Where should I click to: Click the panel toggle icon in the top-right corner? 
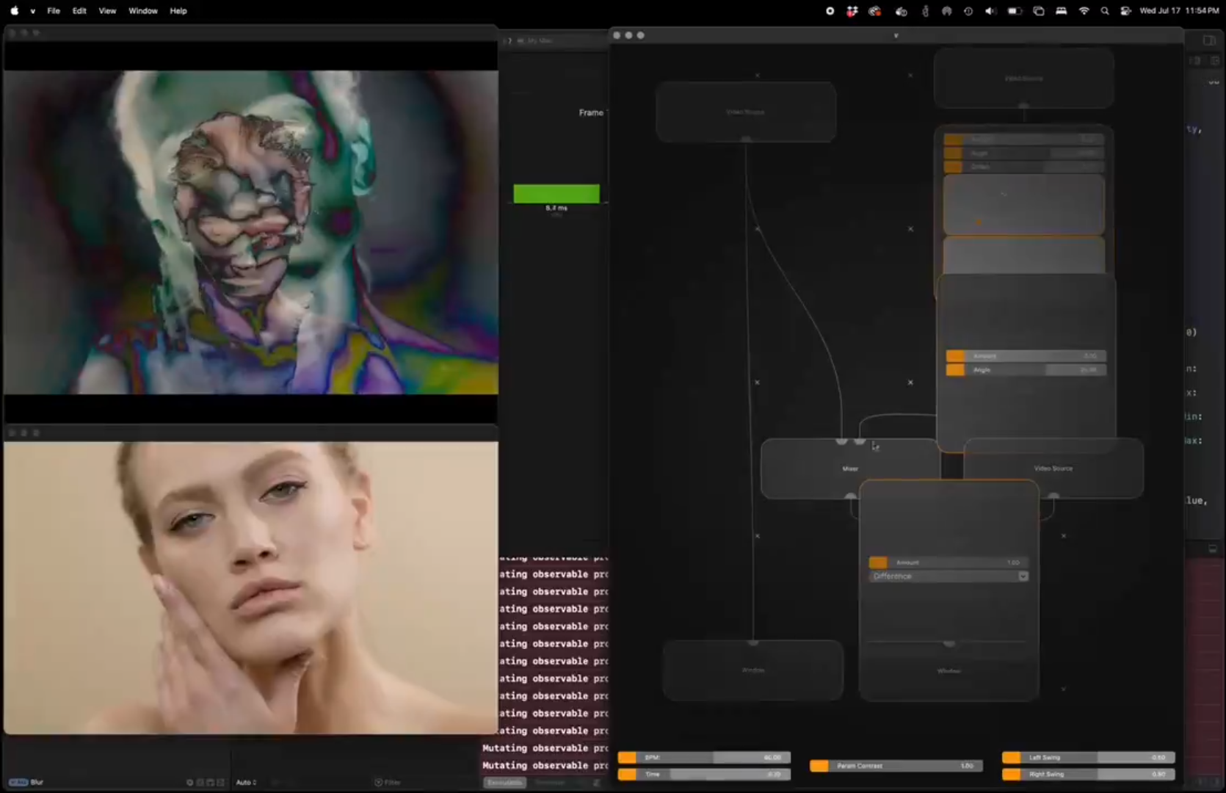(x=1209, y=40)
